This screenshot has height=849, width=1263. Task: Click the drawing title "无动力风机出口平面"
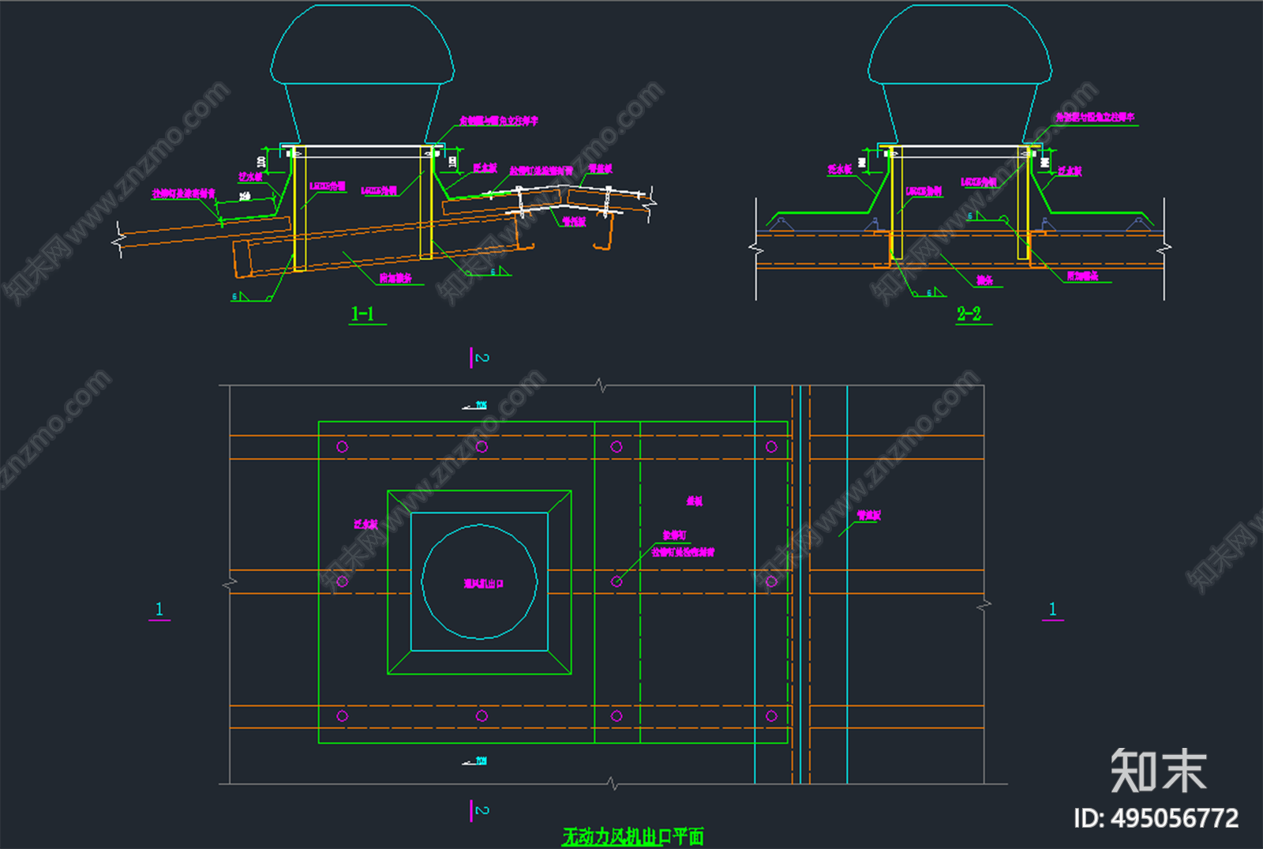(632, 837)
